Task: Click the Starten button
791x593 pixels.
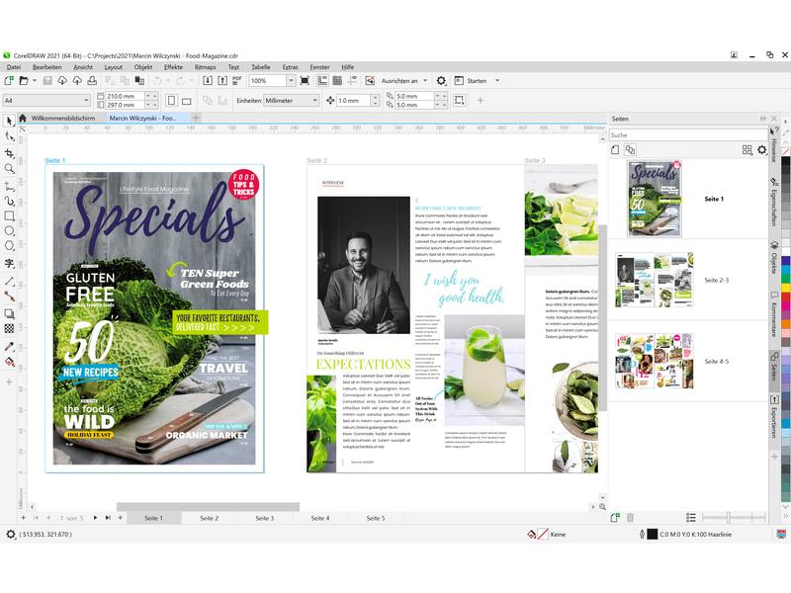Action: [472, 81]
